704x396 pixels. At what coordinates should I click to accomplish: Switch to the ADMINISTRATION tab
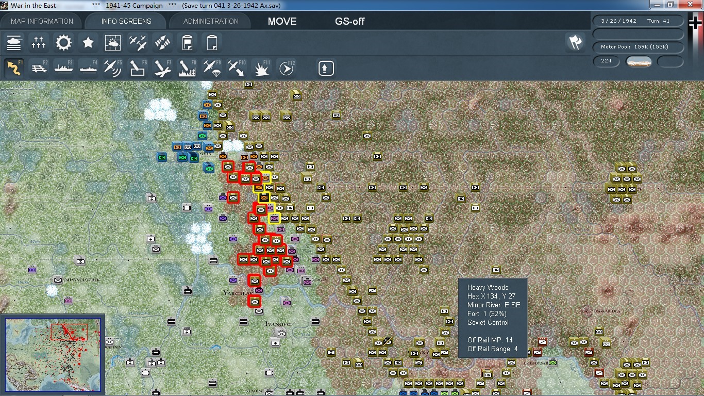pos(211,21)
